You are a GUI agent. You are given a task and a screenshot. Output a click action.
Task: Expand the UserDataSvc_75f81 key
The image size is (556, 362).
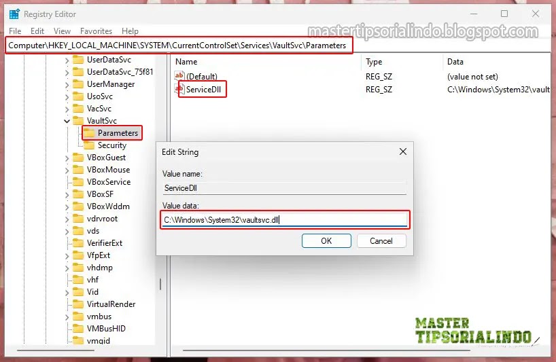pos(67,73)
